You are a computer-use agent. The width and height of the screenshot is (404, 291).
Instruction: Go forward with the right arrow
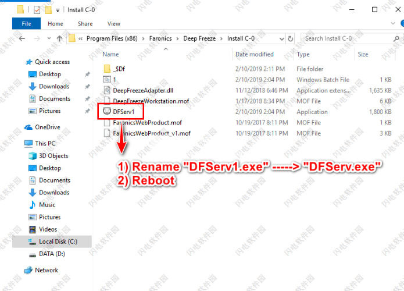(37, 38)
